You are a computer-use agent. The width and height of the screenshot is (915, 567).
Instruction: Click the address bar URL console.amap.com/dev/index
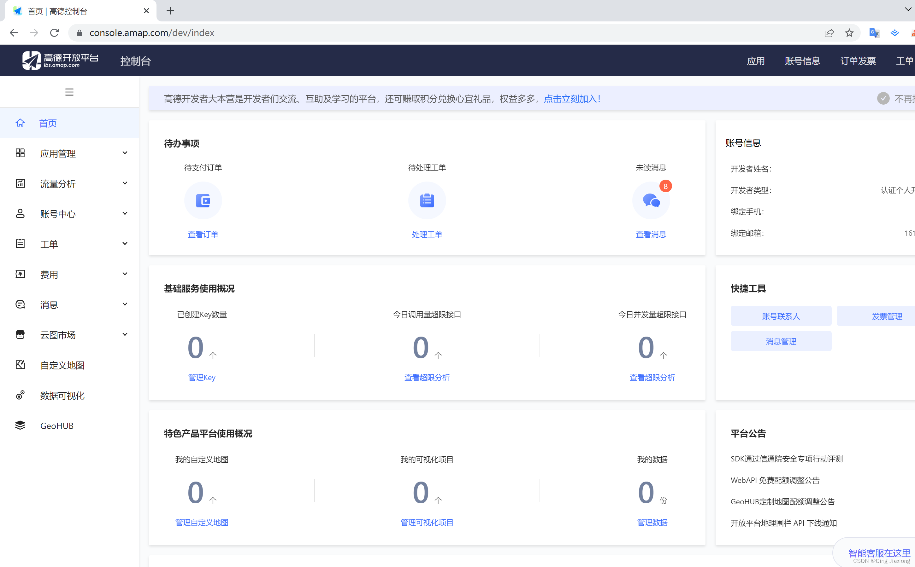coord(152,33)
